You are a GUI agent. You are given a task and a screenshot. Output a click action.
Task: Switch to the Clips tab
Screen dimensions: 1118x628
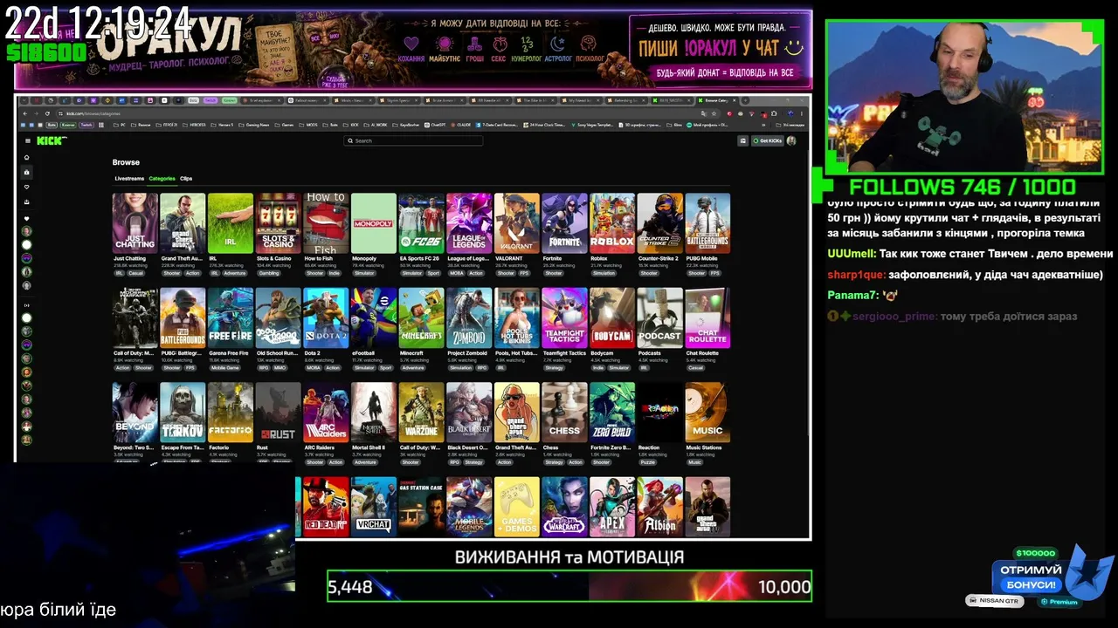pos(186,179)
